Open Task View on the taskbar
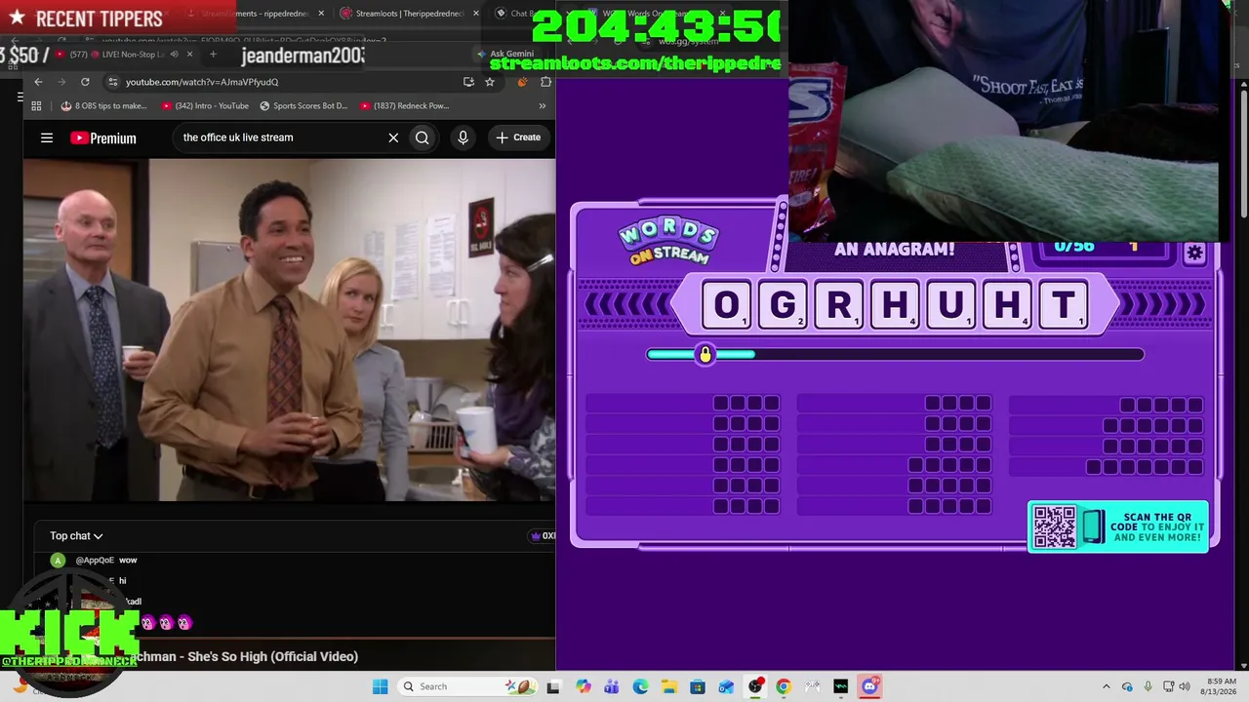The height and width of the screenshot is (702, 1249). [553, 686]
